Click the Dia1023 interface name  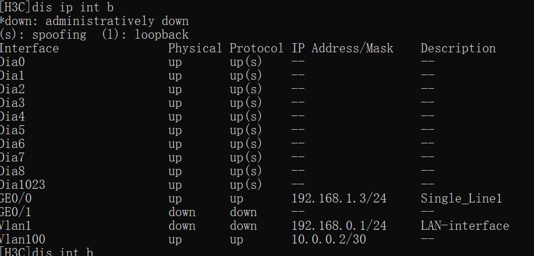pyautogui.click(x=23, y=185)
